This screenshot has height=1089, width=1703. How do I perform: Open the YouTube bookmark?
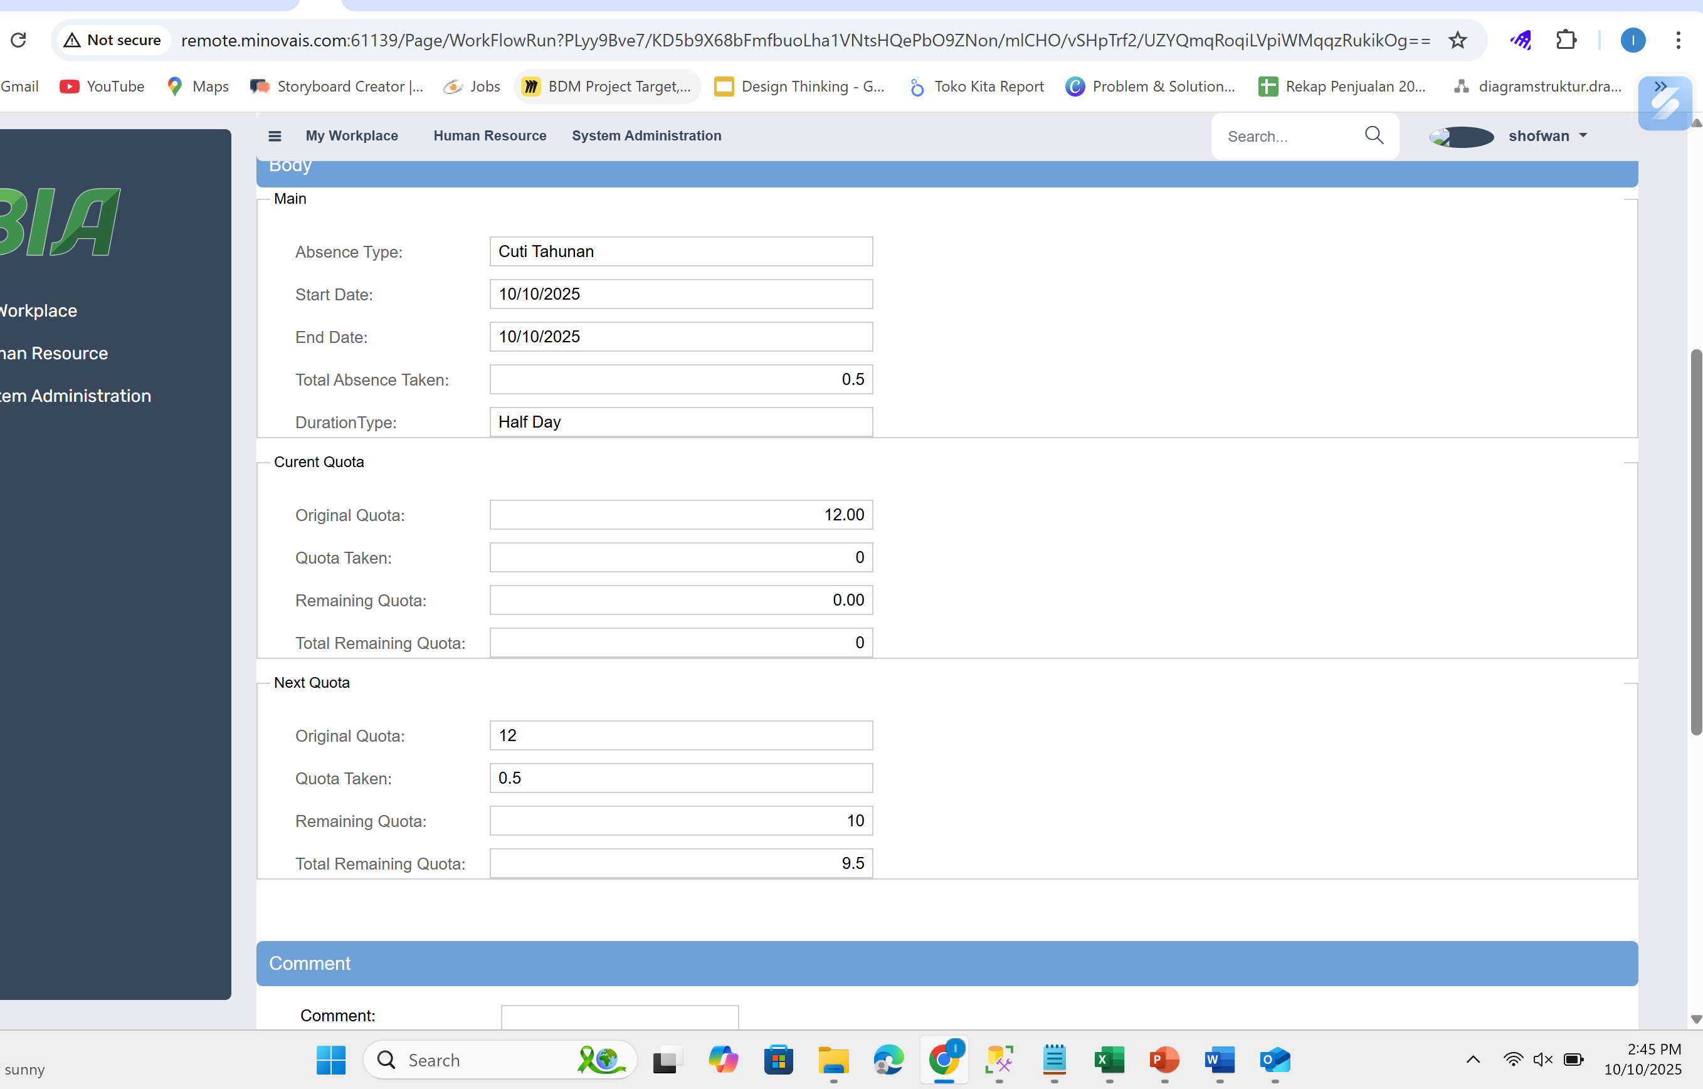point(102,87)
